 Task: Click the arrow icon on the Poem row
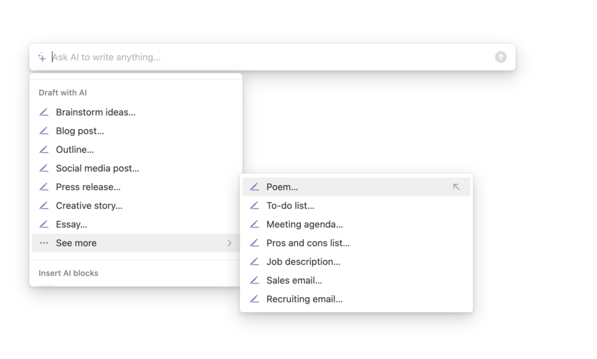click(x=456, y=187)
